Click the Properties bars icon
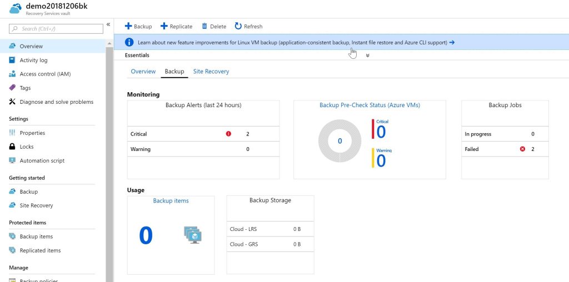This screenshot has height=282, width=569. tap(12, 133)
